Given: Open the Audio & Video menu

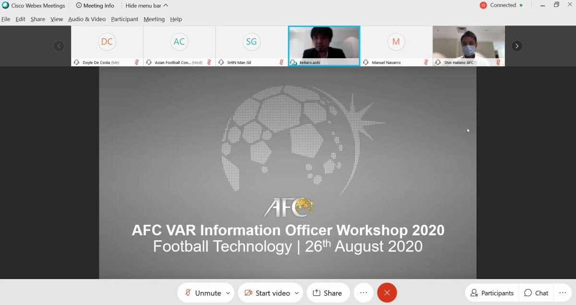Looking at the screenshot, I should 87,19.
